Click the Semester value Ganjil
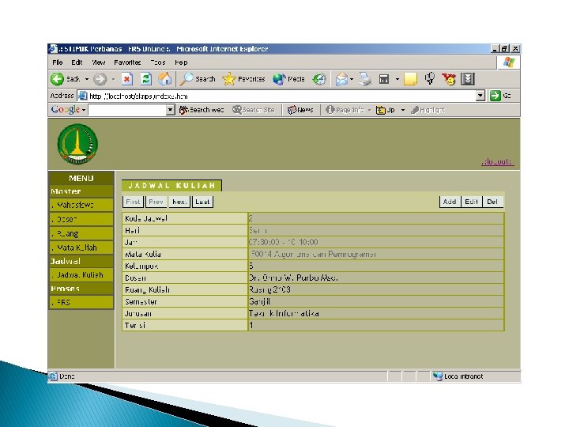 click(259, 301)
